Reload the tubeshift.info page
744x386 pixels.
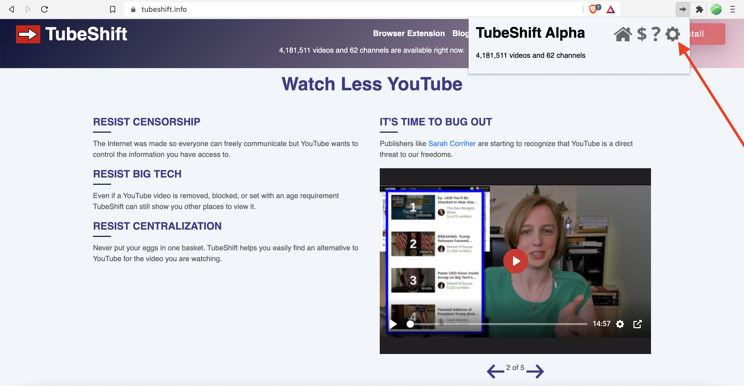[44, 10]
